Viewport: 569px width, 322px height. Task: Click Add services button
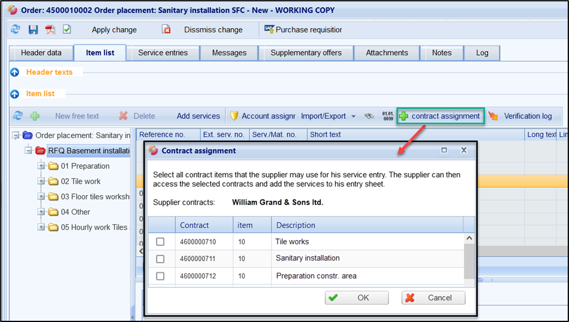198,116
